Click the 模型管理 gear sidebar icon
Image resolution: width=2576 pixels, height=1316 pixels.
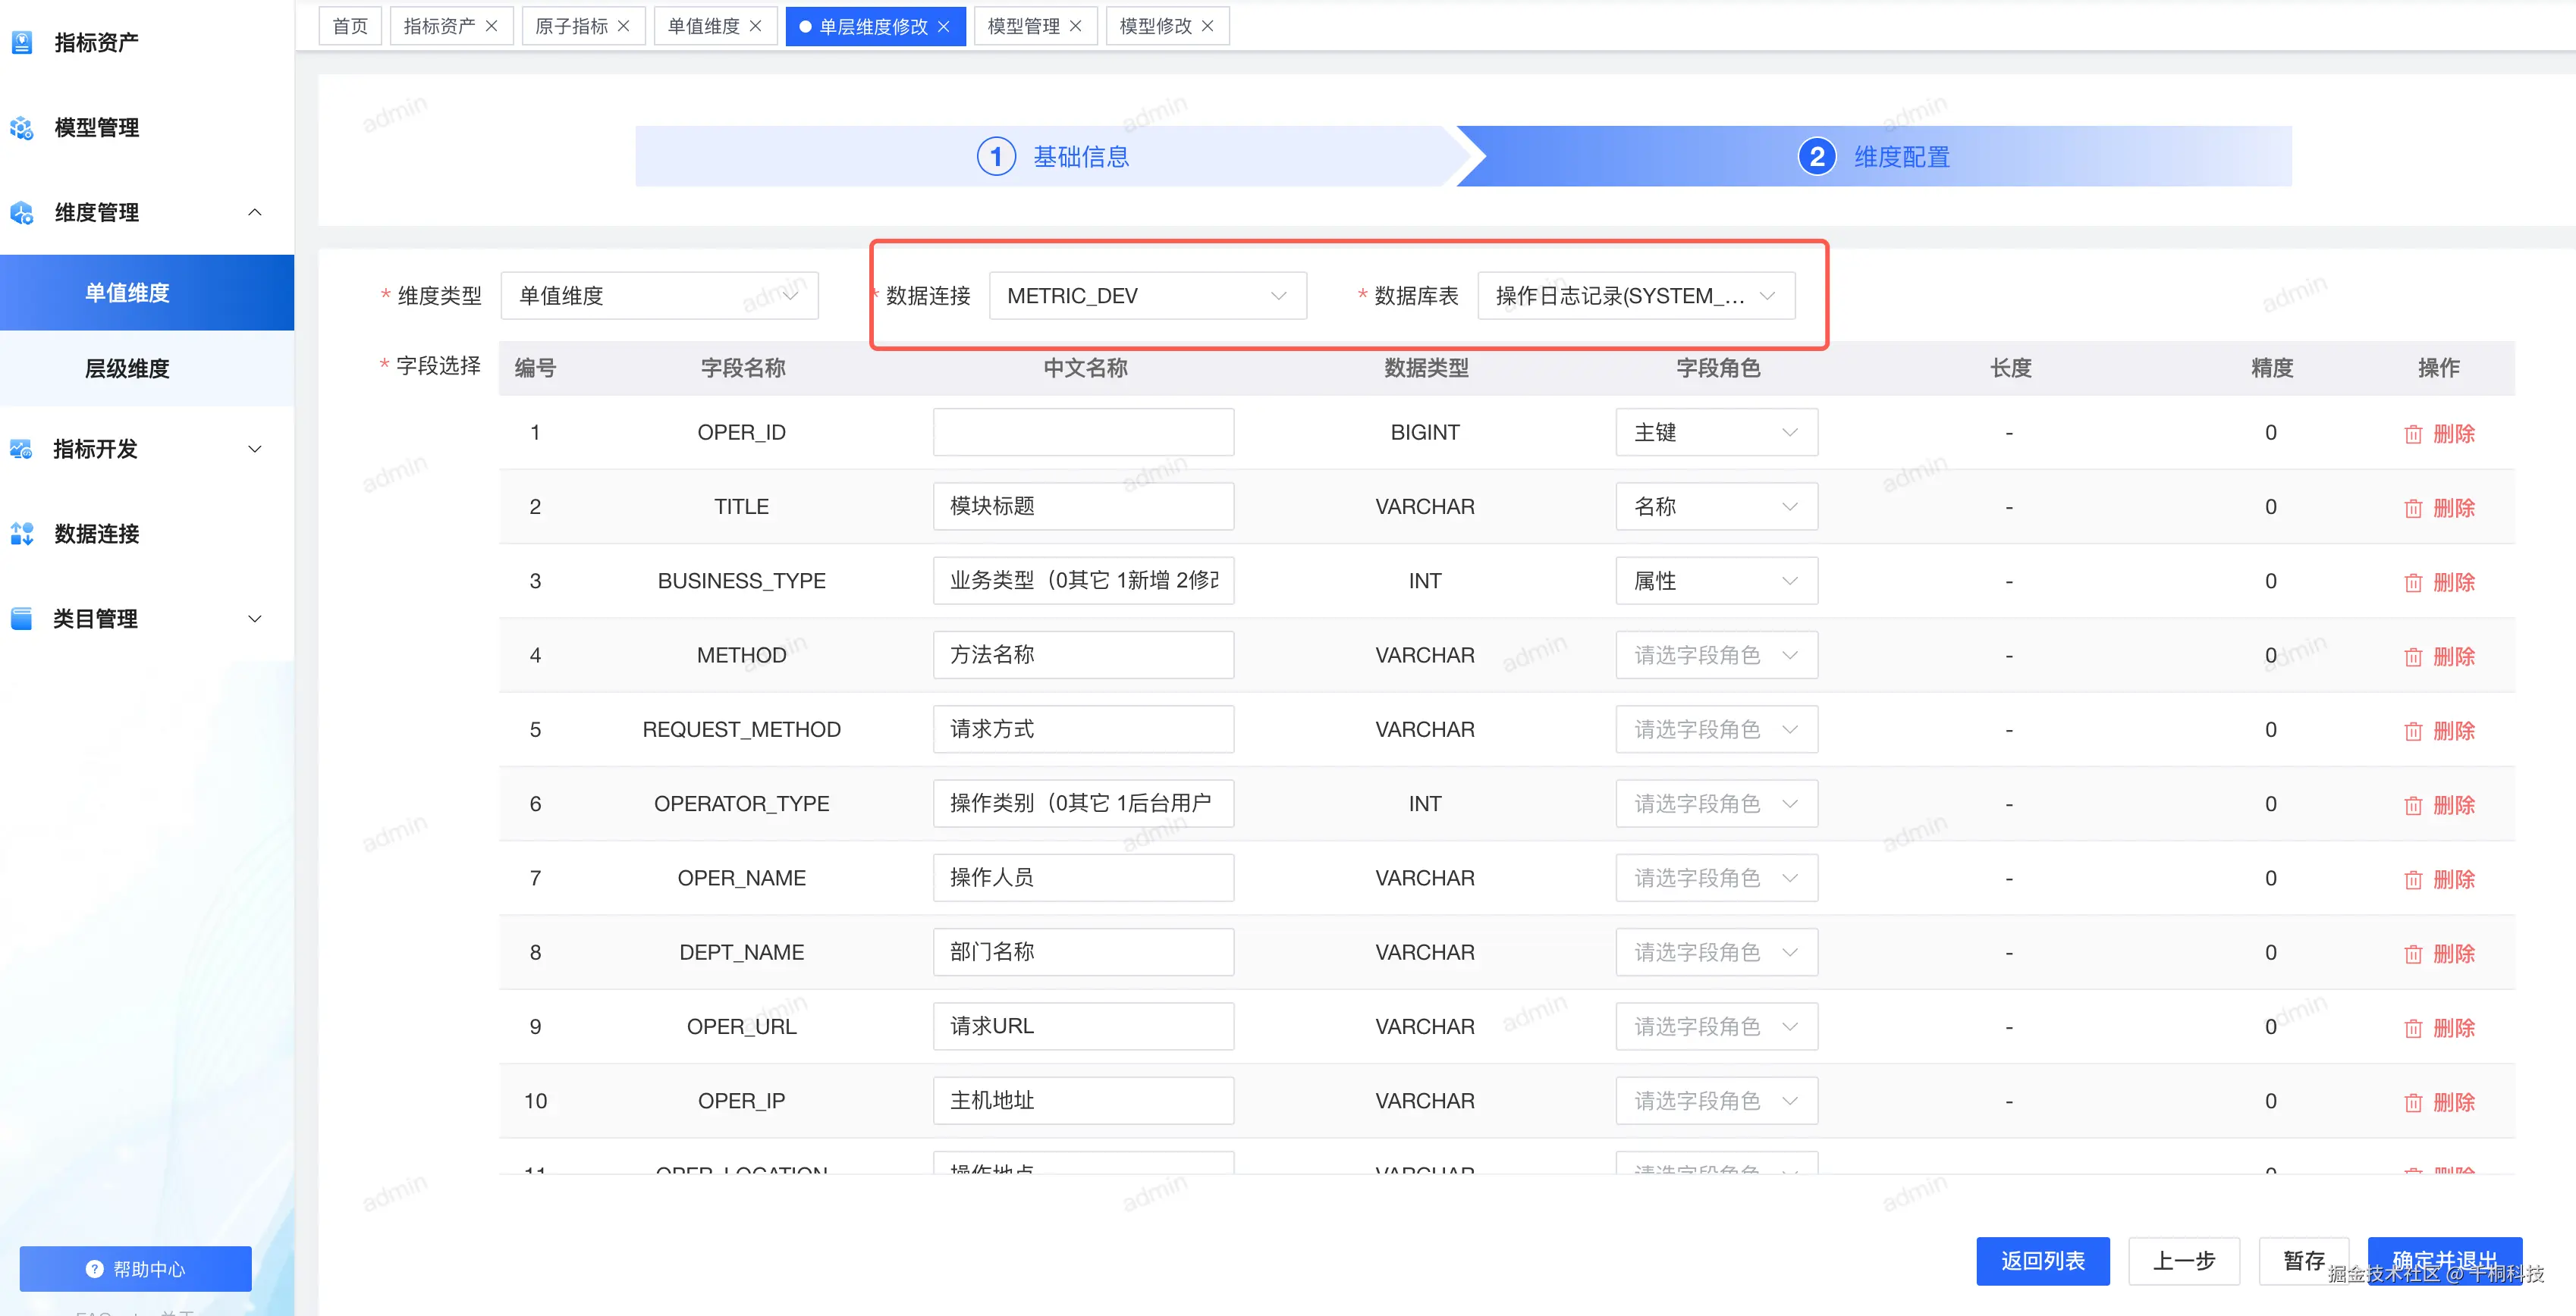[22, 128]
